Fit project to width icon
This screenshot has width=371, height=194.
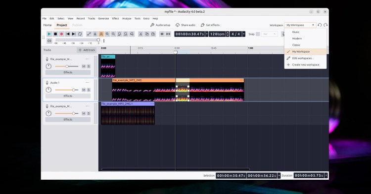[126, 34]
